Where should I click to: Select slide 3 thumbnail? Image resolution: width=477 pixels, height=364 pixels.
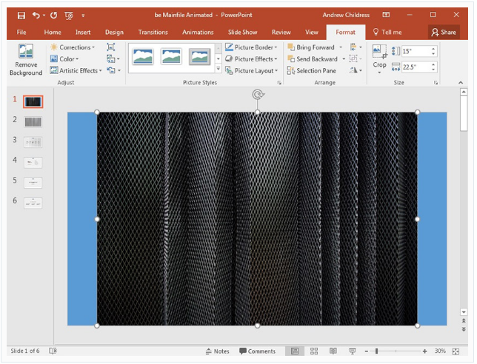(x=33, y=142)
